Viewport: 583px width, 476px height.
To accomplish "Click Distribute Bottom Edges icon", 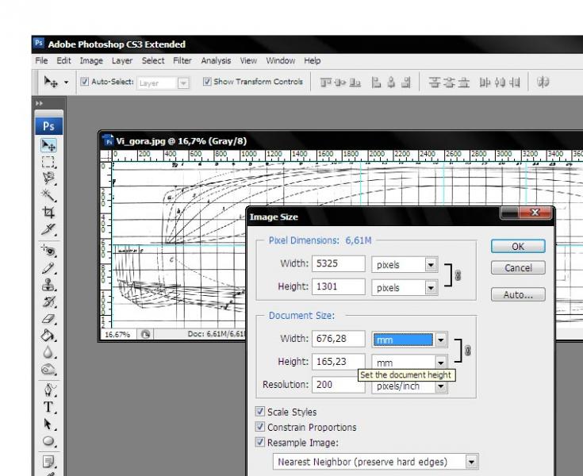I will pos(463,83).
